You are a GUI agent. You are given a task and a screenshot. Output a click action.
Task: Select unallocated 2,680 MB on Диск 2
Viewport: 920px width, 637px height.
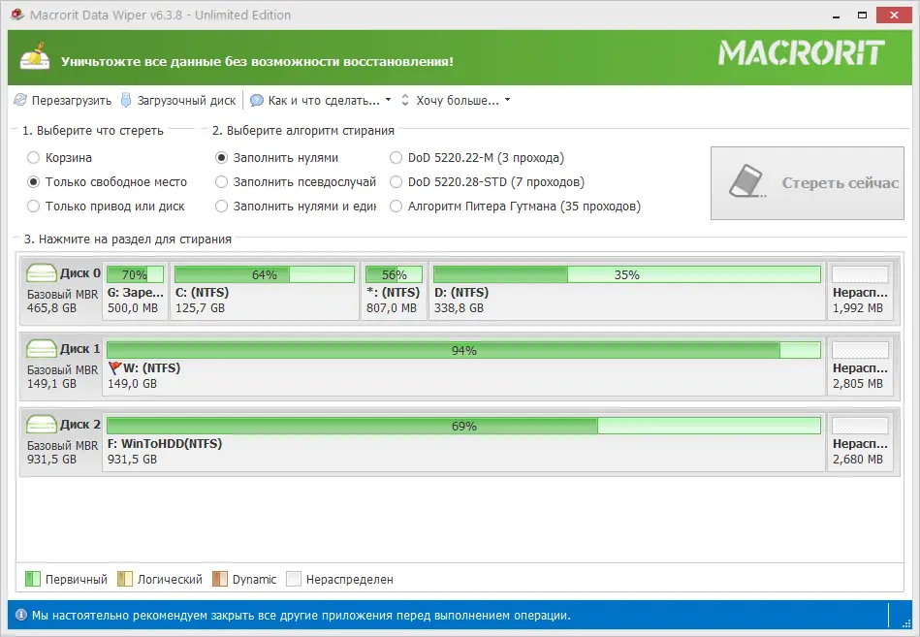point(860,442)
